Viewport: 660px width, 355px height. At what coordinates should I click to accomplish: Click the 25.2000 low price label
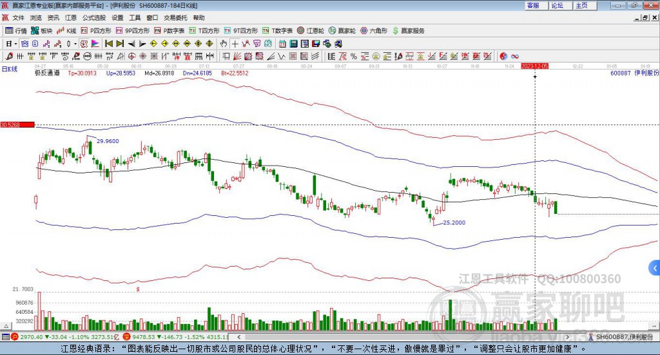[454, 222]
